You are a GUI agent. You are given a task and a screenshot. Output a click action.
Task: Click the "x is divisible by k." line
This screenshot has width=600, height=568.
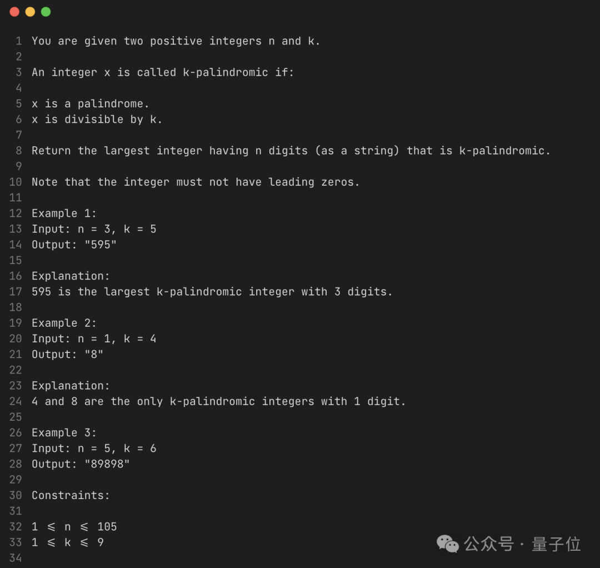pos(97,119)
